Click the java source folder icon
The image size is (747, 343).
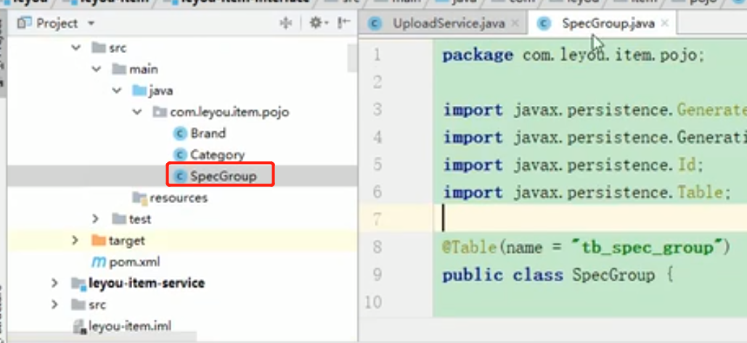pyautogui.click(x=139, y=91)
